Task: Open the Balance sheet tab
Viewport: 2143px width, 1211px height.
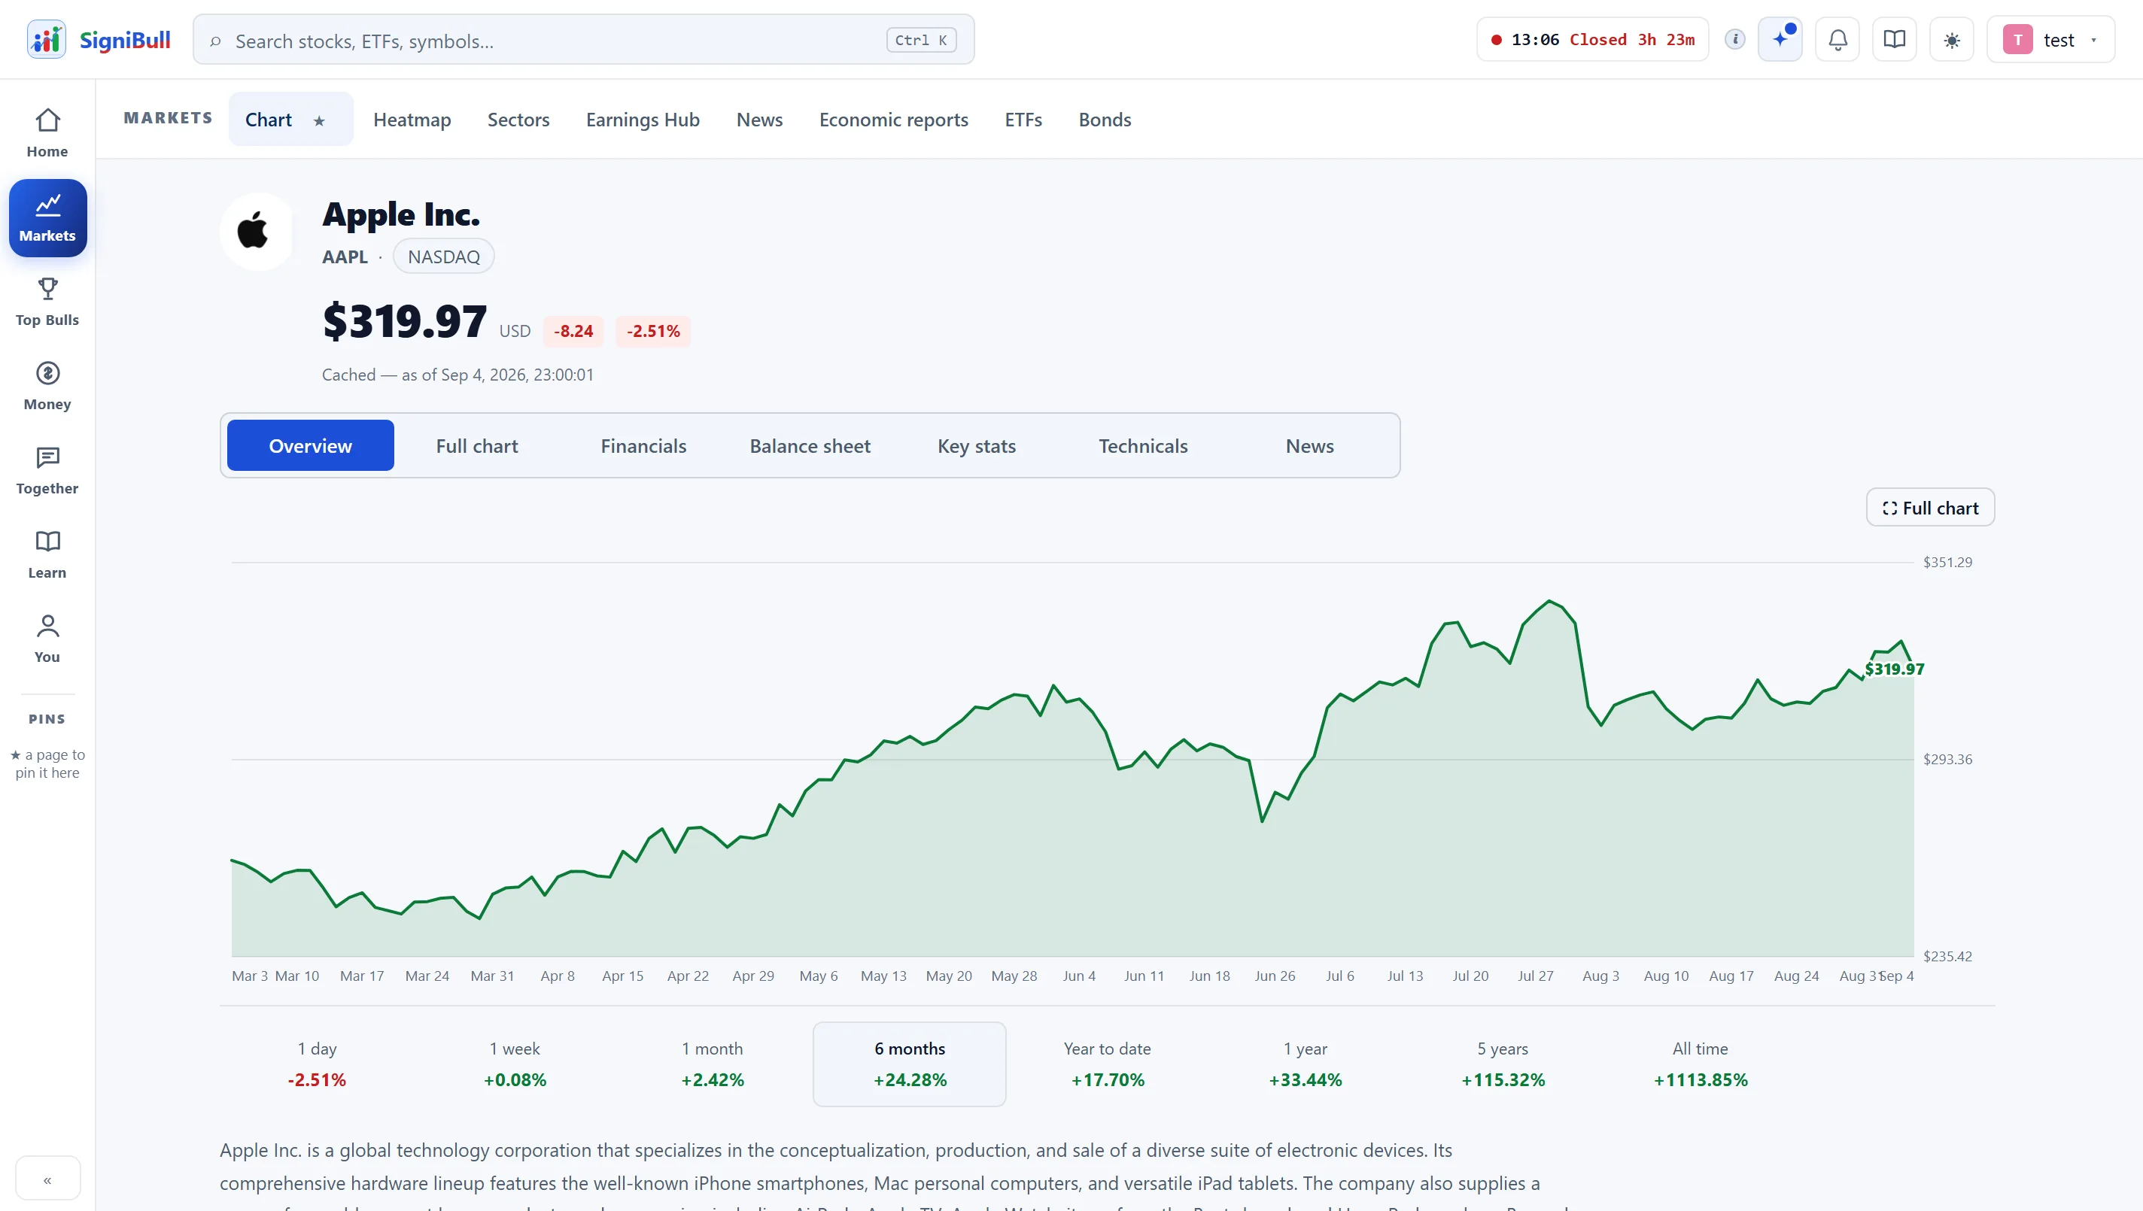Action: (x=810, y=446)
